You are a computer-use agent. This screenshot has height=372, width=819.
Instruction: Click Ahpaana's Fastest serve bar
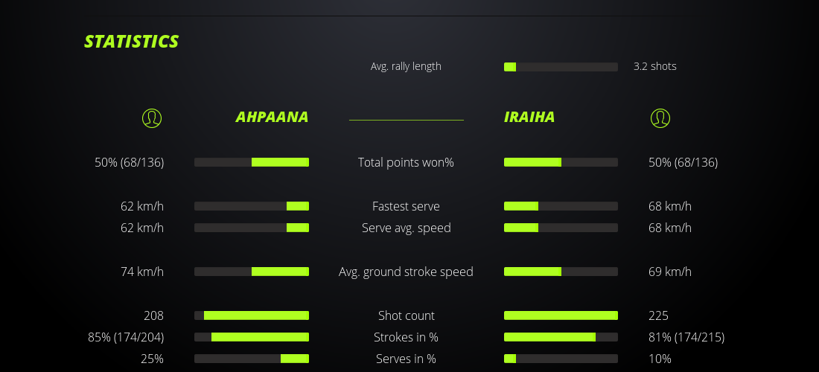coord(252,206)
